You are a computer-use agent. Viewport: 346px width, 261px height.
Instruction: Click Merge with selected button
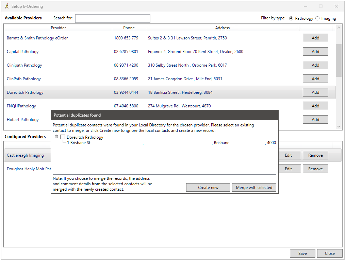tap(254, 188)
